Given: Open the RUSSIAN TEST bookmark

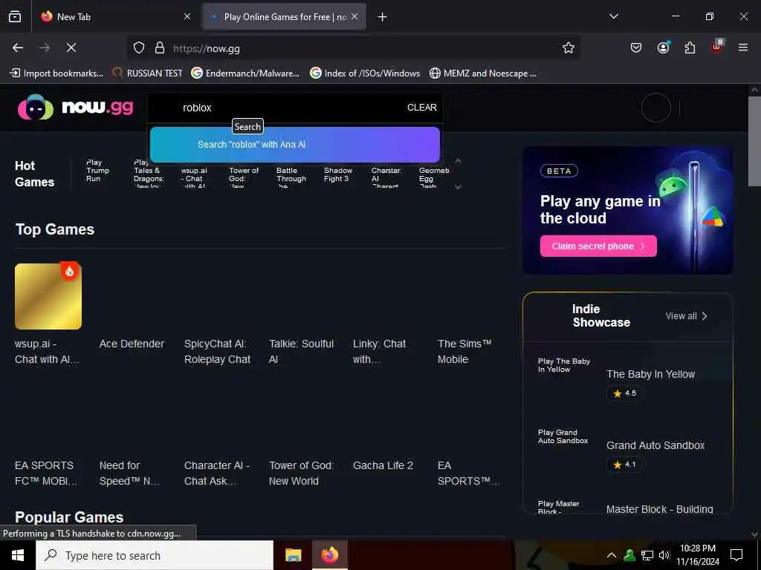Looking at the screenshot, I should pyautogui.click(x=148, y=73).
